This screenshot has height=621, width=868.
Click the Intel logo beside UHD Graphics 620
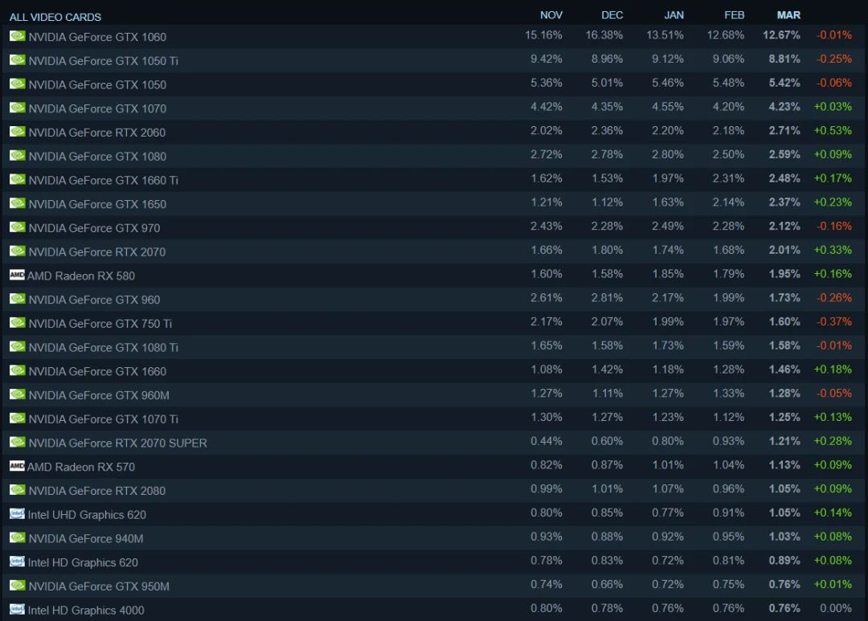pos(17,513)
